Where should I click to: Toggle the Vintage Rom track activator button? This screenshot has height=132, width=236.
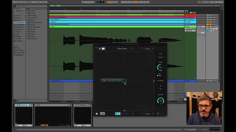coord(209,24)
